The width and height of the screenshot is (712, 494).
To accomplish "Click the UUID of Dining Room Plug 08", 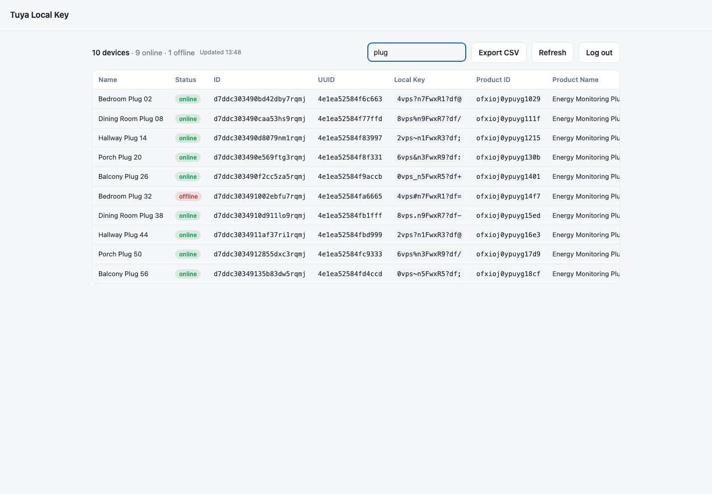I will click(x=350, y=119).
